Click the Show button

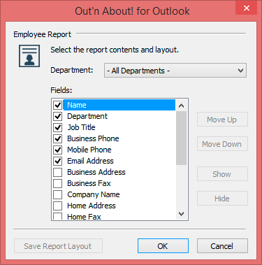(222, 174)
